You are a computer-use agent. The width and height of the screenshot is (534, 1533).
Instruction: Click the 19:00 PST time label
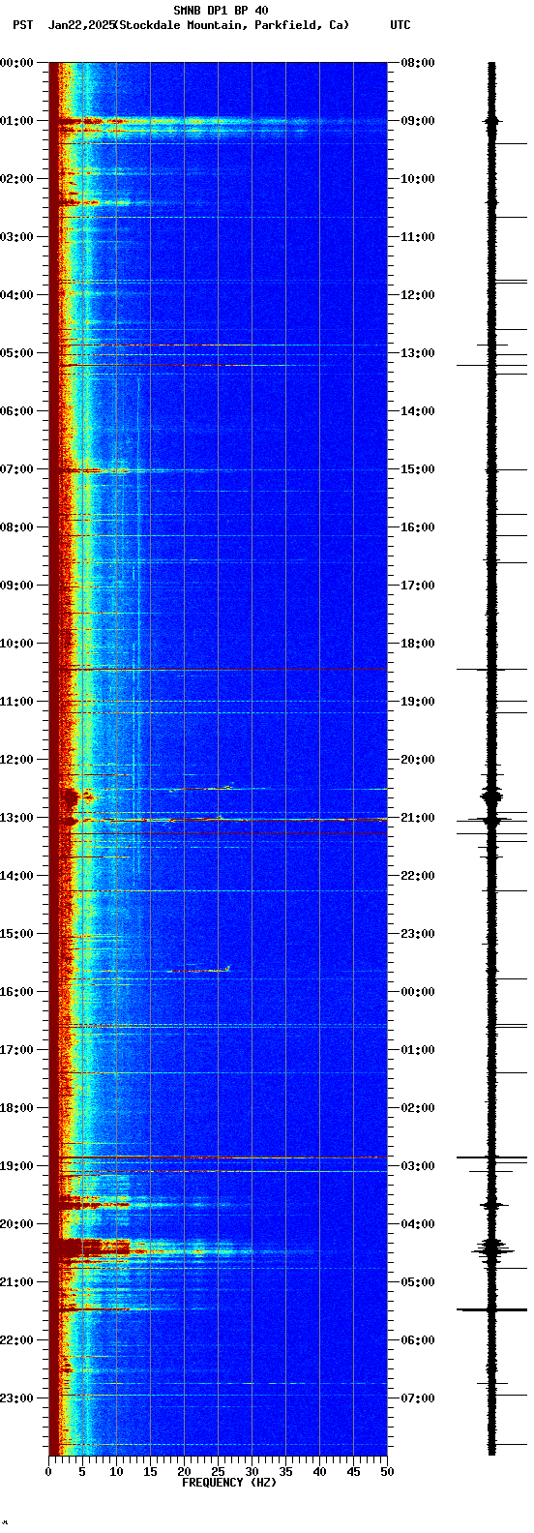(16, 1166)
